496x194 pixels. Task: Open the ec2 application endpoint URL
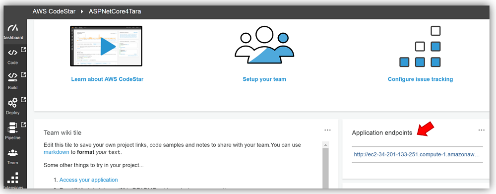click(417, 155)
